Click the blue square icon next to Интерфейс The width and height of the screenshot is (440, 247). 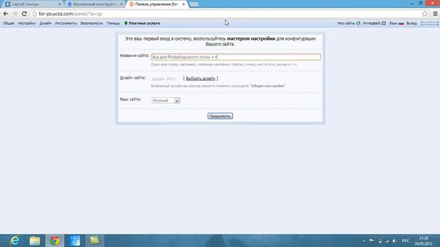point(384,23)
